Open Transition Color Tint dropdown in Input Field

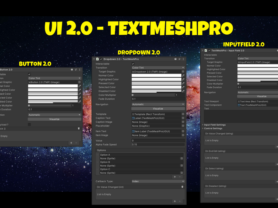[257, 58]
